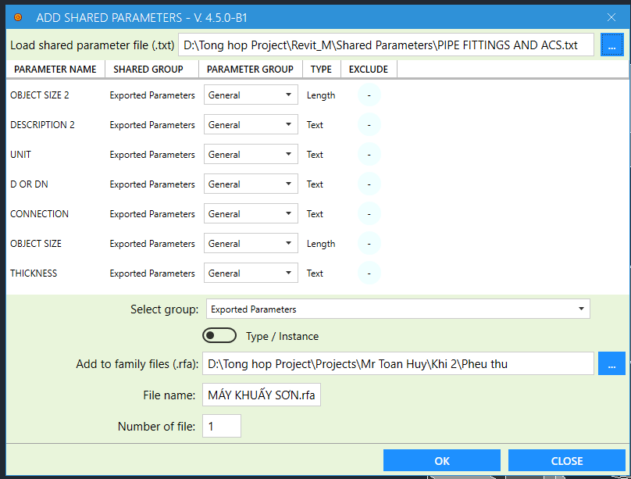Browse for the shared parameter .txt file
631x479 pixels.
point(611,45)
